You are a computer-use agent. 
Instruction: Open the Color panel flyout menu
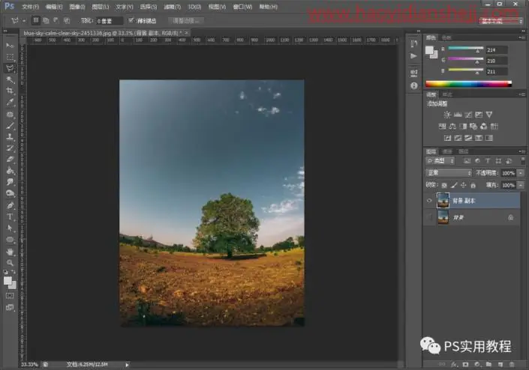coord(521,37)
